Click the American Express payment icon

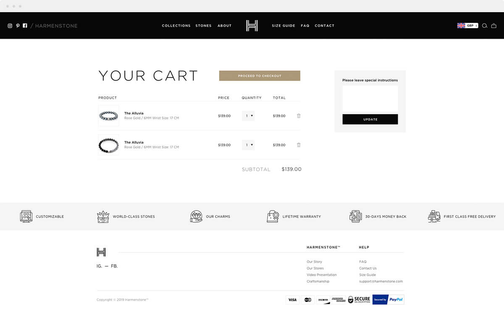[339, 300]
